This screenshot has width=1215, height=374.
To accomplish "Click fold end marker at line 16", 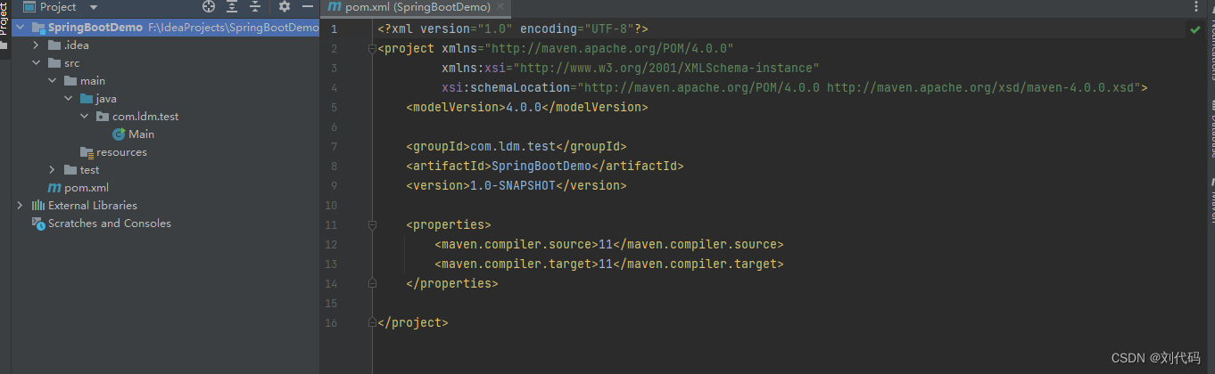I will [x=372, y=323].
